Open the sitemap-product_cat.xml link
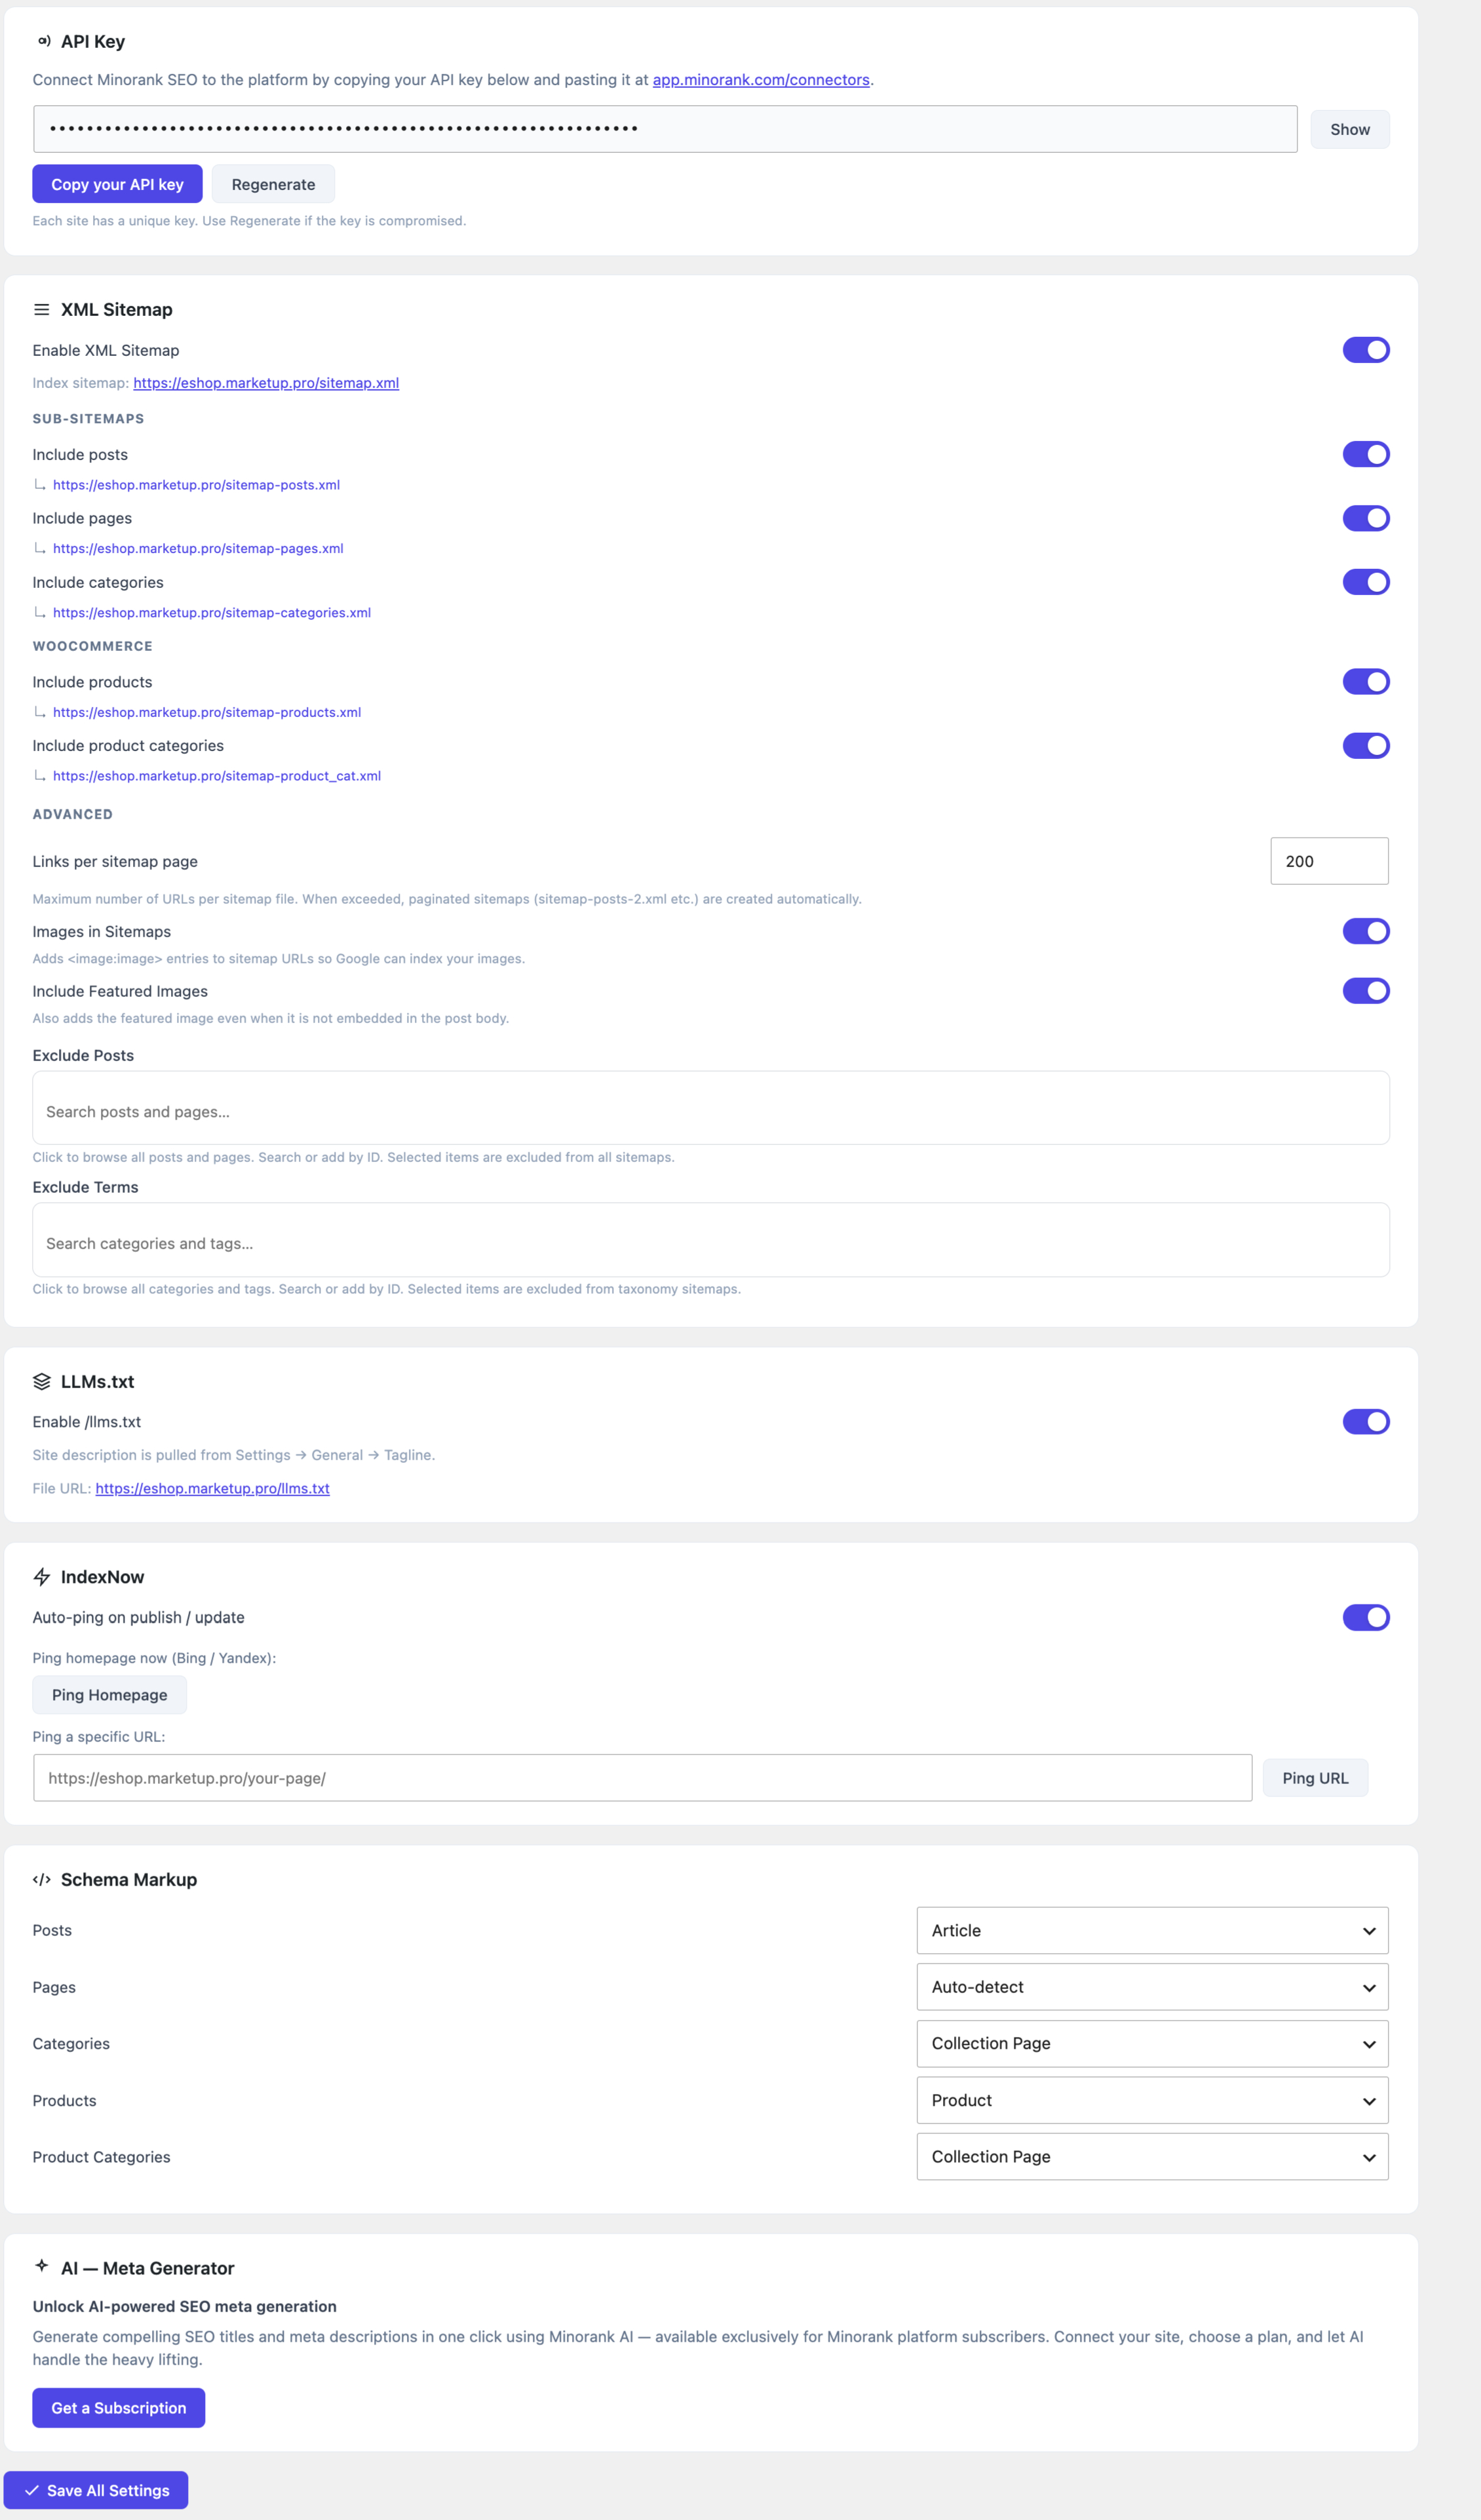Screen dimensions: 1481x2520 (217, 776)
